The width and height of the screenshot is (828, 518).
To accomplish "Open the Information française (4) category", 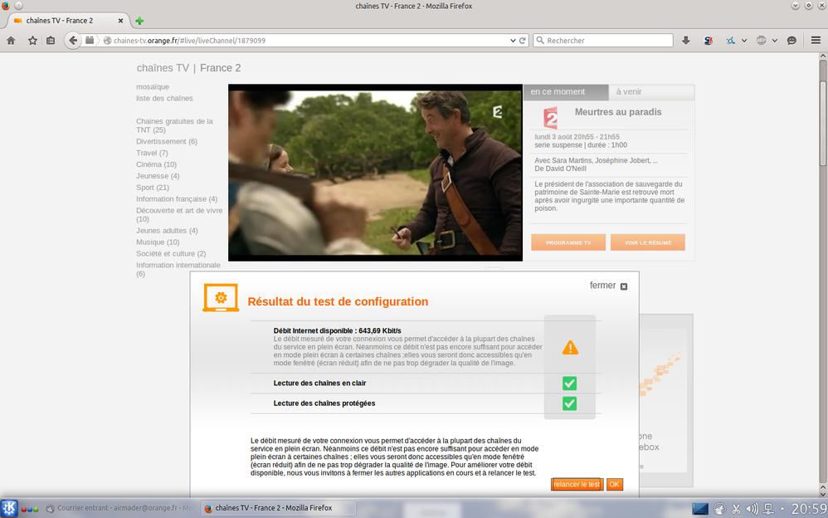I will (x=177, y=198).
